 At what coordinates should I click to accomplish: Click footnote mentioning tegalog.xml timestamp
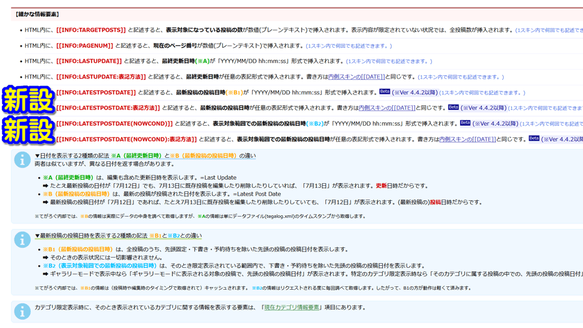200,216
